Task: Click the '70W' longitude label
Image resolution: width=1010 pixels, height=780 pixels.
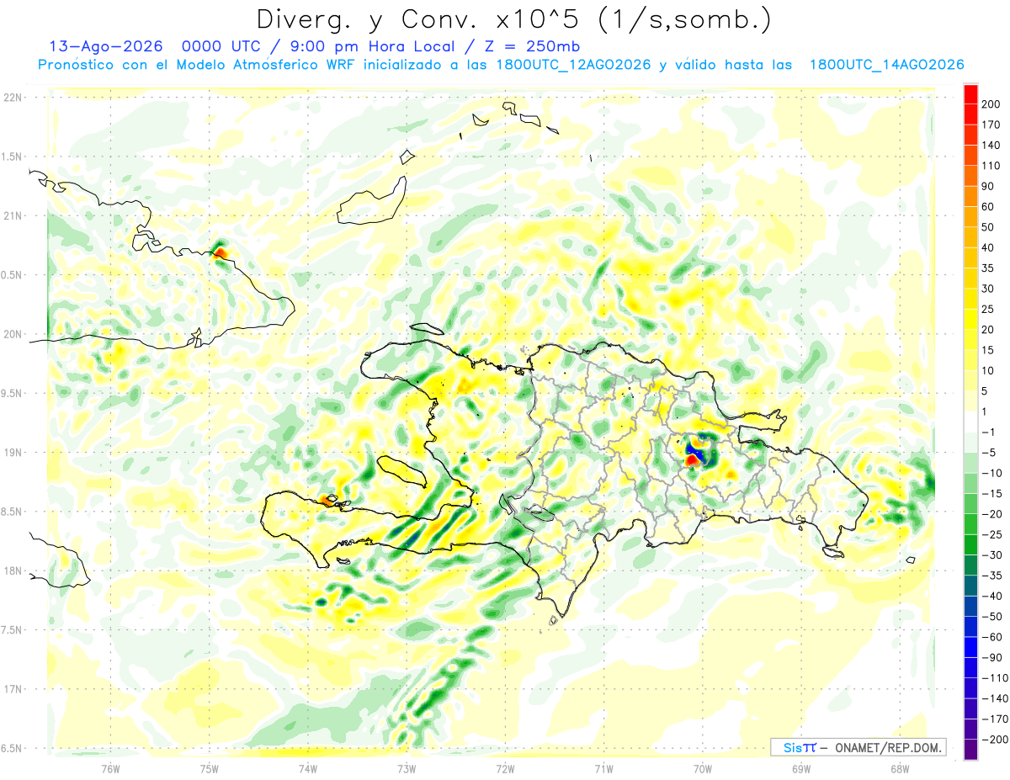Action: 703,769
